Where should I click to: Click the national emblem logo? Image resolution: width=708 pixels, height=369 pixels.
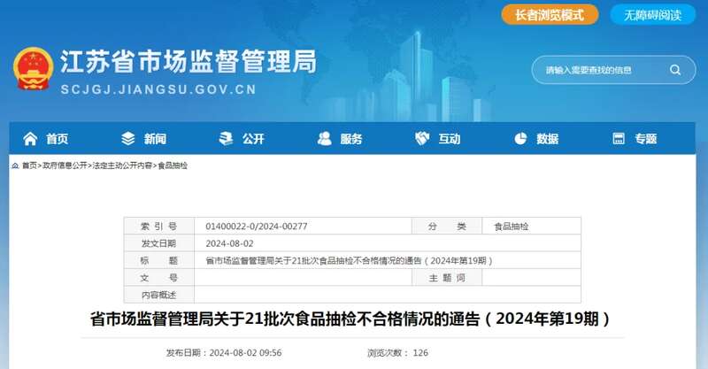(34, 69)
